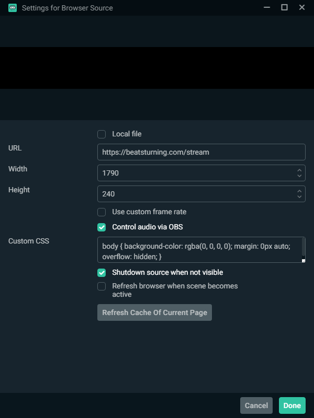Toggle Use custom frame rate checkbox
Viewport: 314px width, 418px height.
pos(102,212)
